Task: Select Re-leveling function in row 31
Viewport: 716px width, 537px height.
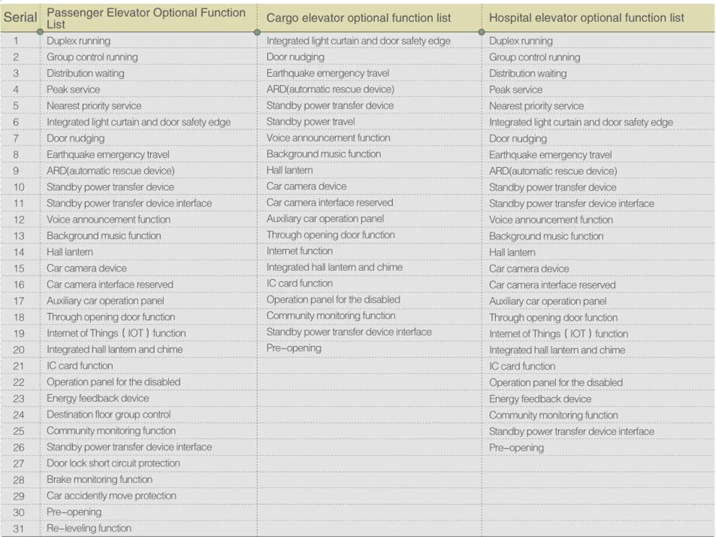Action: pyautogui.click(x=89, y=528)
